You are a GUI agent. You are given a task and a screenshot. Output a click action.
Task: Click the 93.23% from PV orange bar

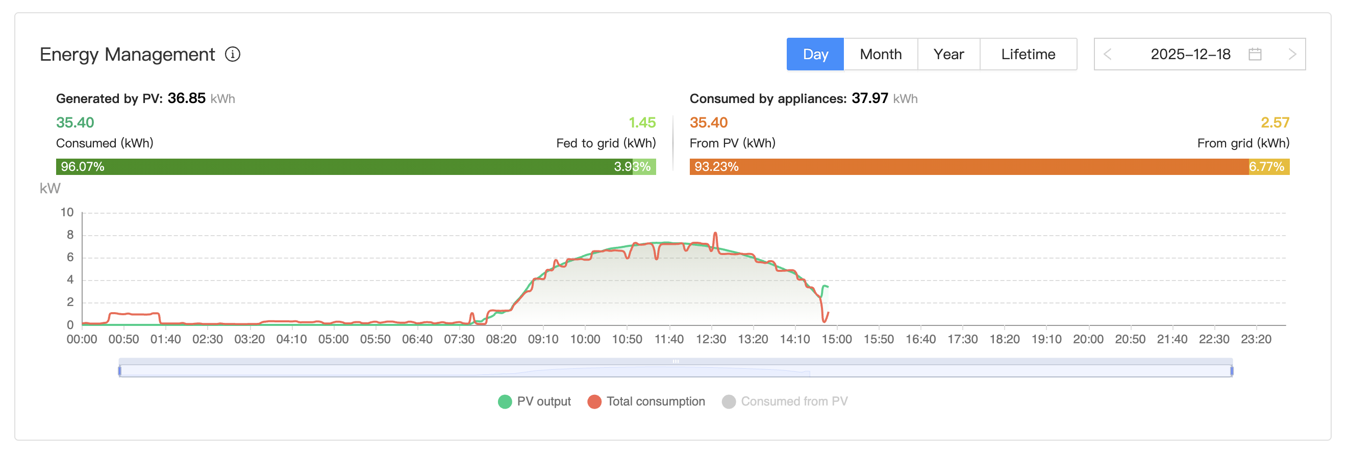(x=969, y=167)
